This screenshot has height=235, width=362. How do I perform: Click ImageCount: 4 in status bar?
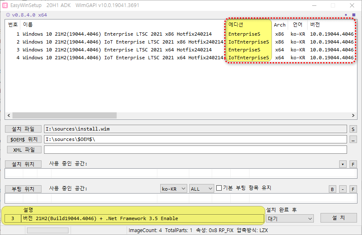(x=145, y=230)
